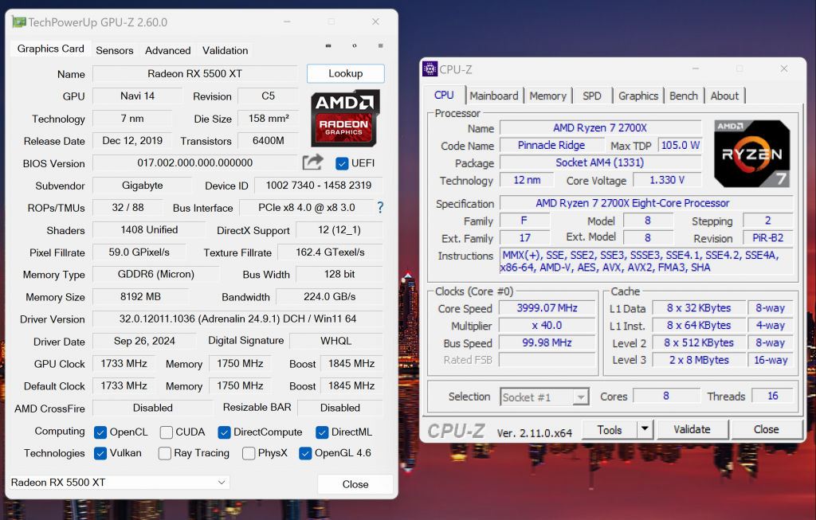Viewport: 816px width, 520px height.
Task: Click the Revision value C5
Action: 268,96
